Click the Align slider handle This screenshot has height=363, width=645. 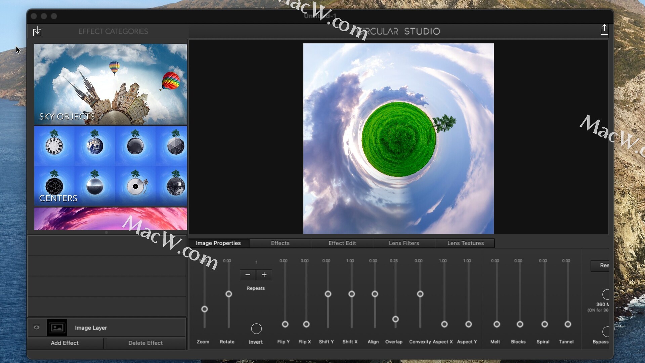coord(375,294)
